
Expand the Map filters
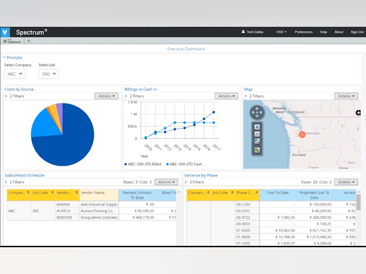tap(246, 96)
